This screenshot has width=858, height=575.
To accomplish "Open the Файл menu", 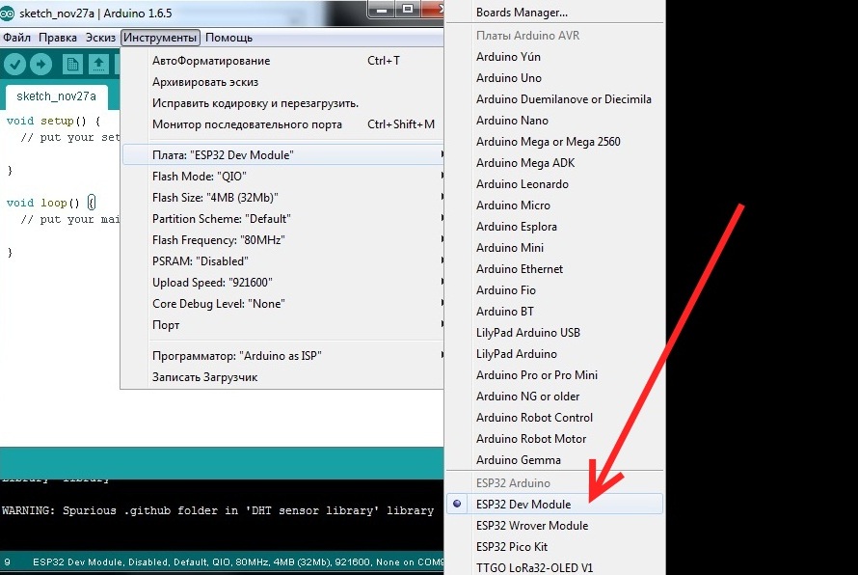I will click(17, 38).
